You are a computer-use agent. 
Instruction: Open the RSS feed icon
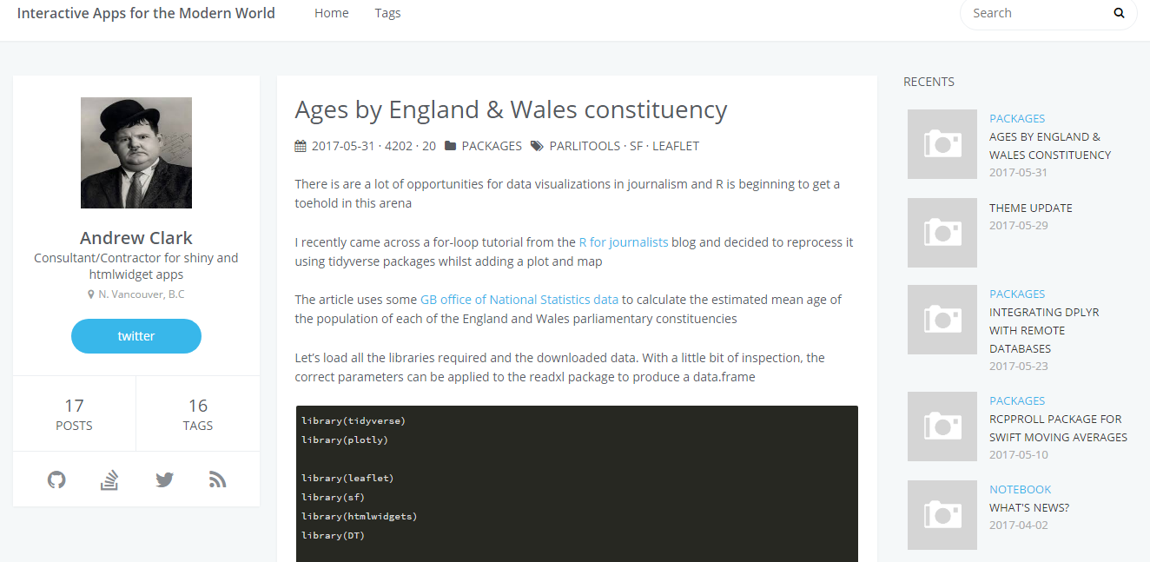coord(217,479)
